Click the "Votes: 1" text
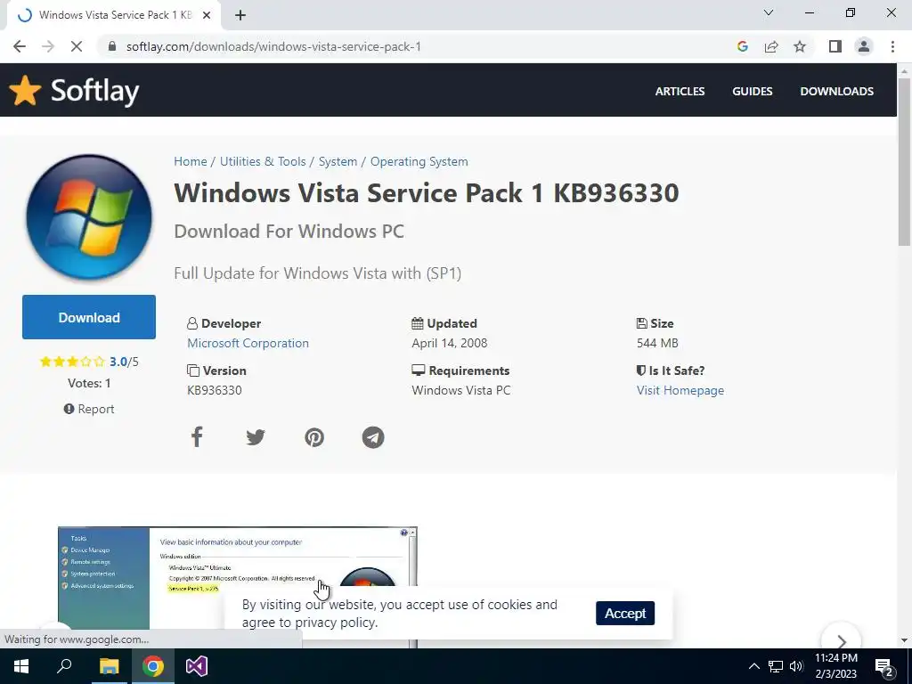The width and height of the screenshot is (912, 684). coord(89,383)
